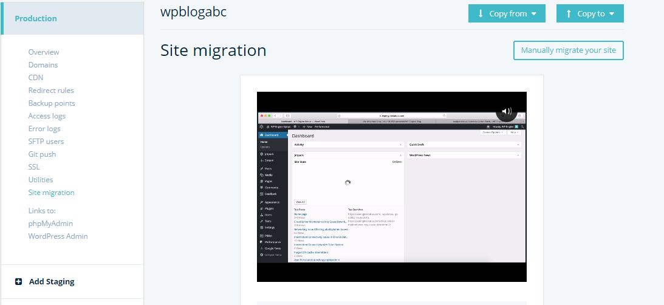Open the Copy from dropdown
Viewport: 664px width, 305px height.
pyautogui.click(x=507, y=13)
